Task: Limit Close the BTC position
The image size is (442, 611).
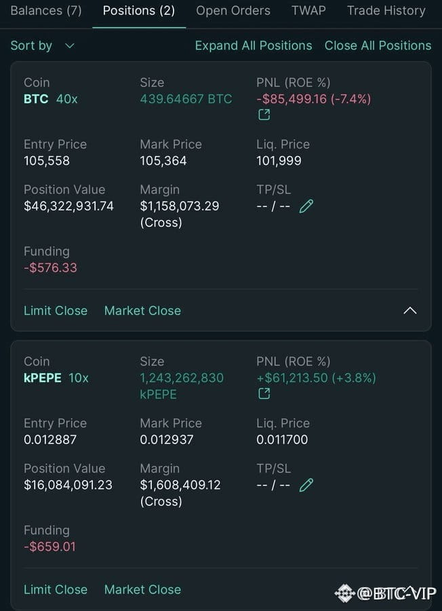Action: click(56, 310)
